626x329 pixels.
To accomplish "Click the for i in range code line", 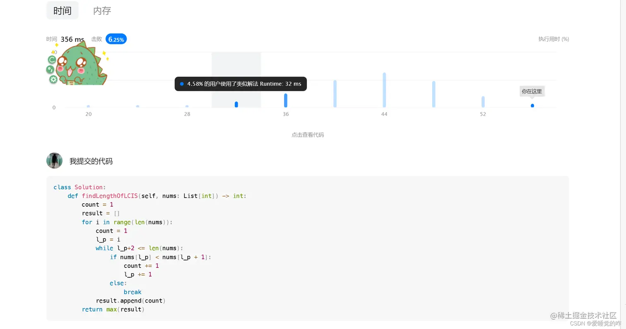I will click(x=127, y=222).
